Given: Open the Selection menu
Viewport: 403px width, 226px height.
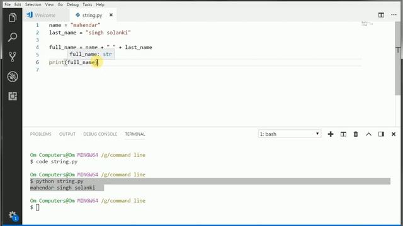Looking at the screenshot, I should [x=33, y=4].
